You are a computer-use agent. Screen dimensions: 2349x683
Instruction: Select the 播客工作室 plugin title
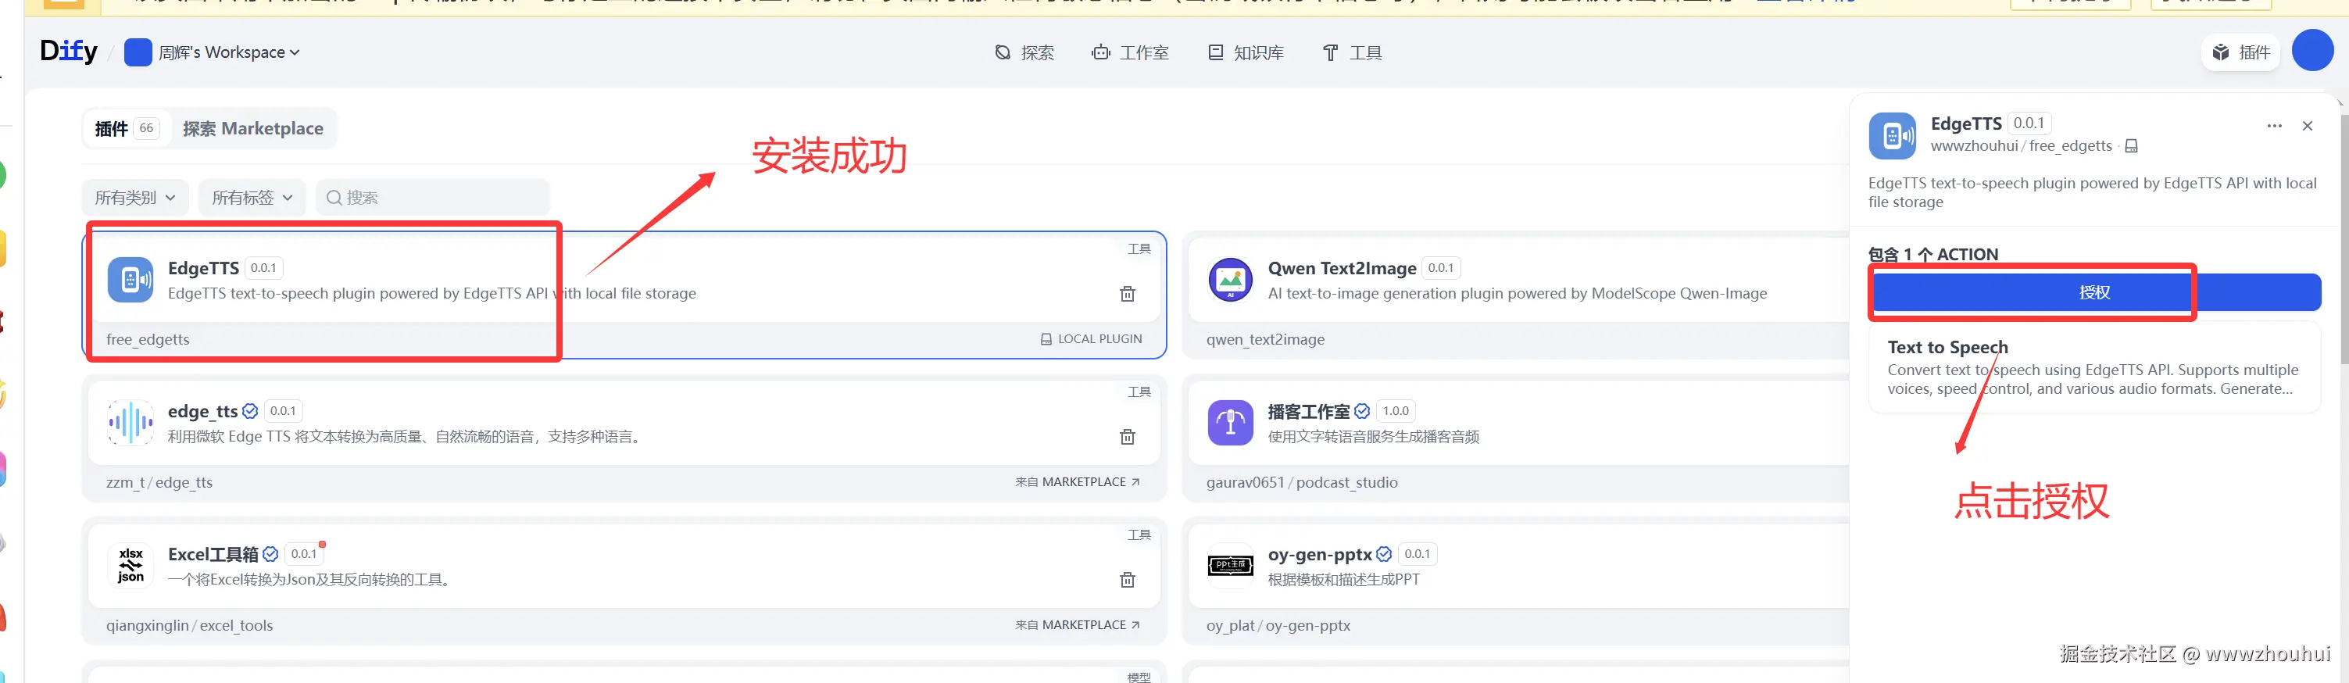pyautogui.click(x=1309, y=411)
